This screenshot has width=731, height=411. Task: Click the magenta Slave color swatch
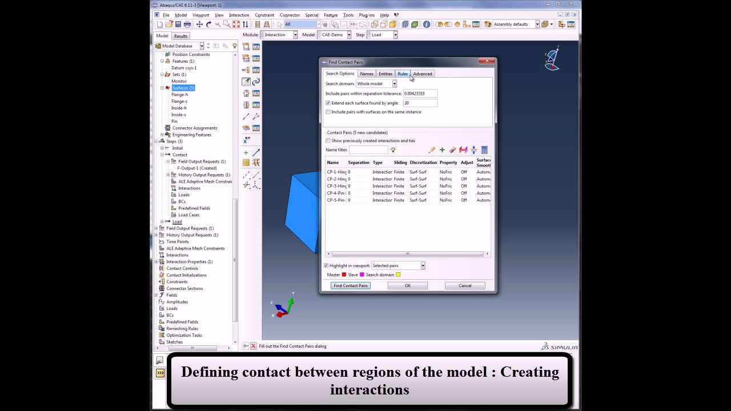pyautogui.click(x=362, y=275)
